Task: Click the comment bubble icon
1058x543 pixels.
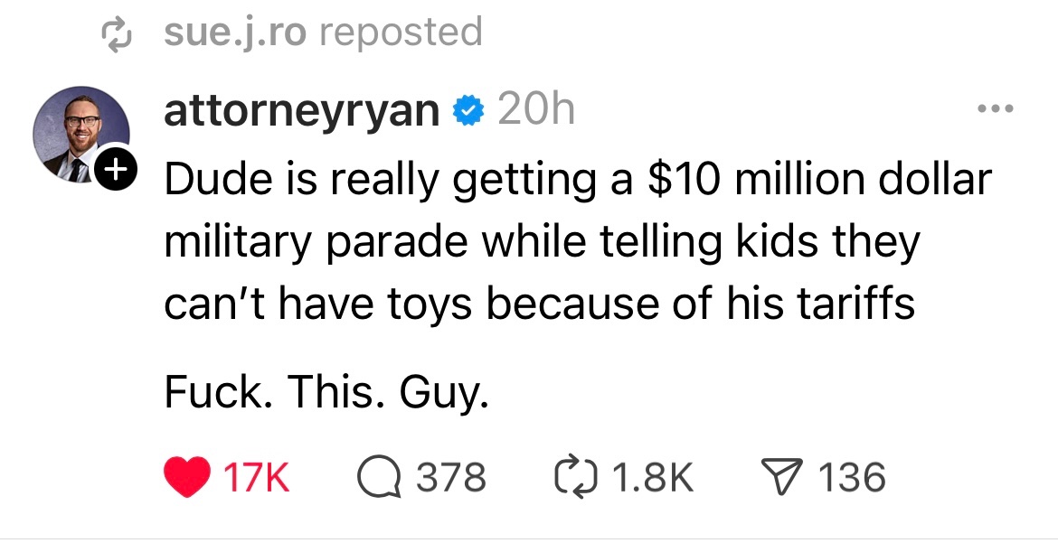Action: pos(377,476)
